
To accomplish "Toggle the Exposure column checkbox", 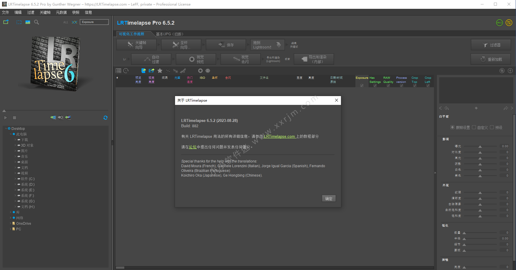I will click(x=362, y=85).
